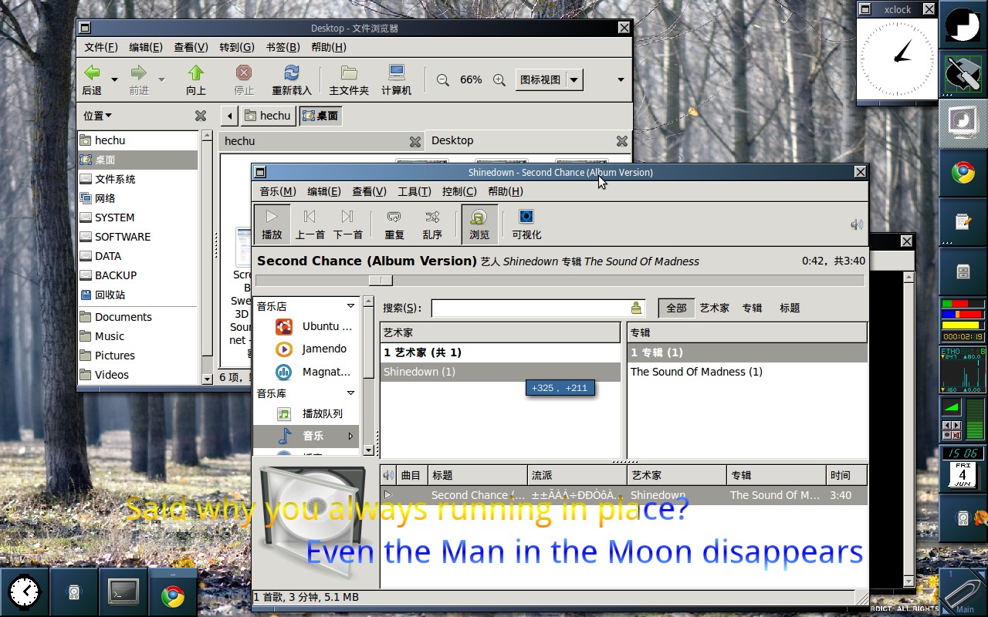Click the Rhythmbox source list scrollbar
Viewport: 988px width, 617px height.
tap(368, 376)
